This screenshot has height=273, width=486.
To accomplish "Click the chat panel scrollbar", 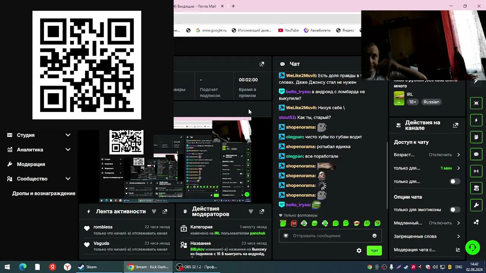I will 387,174.
